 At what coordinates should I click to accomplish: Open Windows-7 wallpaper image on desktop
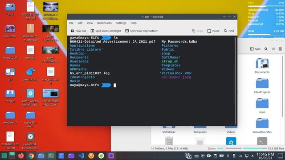click(50, 11)
